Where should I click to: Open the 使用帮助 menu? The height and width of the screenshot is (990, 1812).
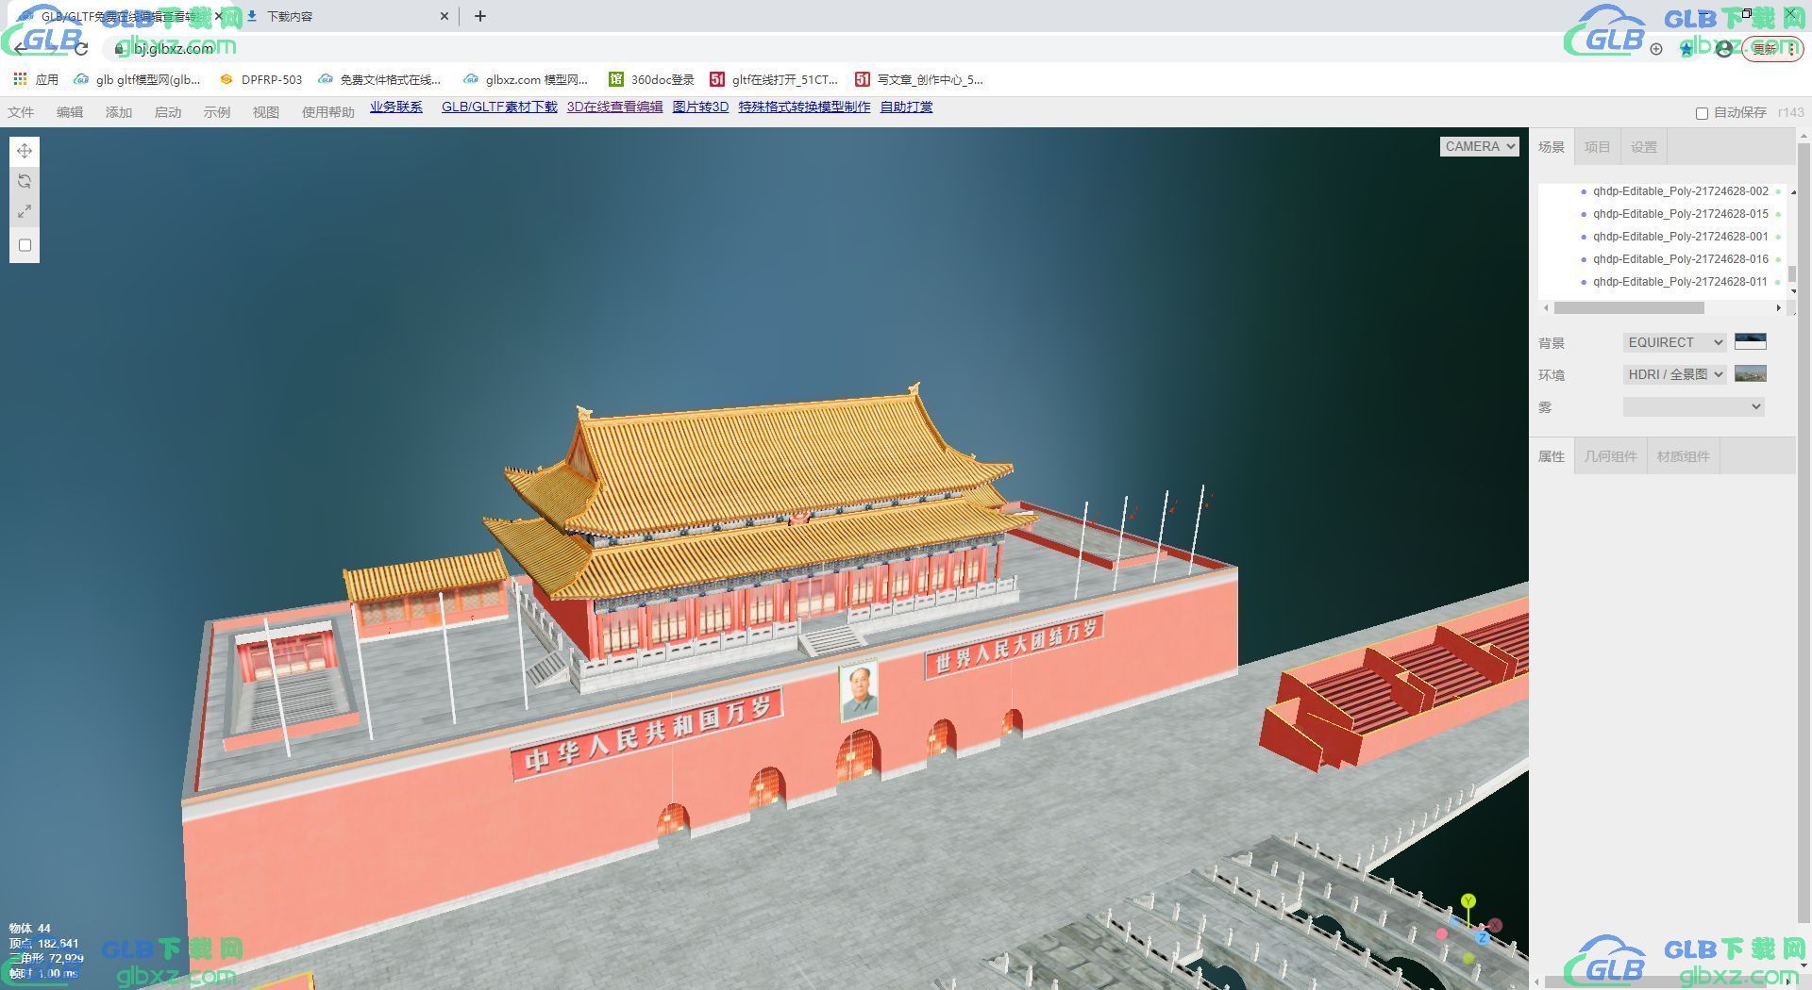328,112
